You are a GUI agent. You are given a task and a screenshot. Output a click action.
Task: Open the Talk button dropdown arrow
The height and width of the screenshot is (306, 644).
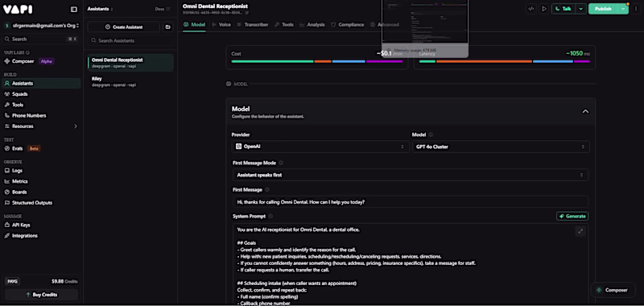point(580,9)
